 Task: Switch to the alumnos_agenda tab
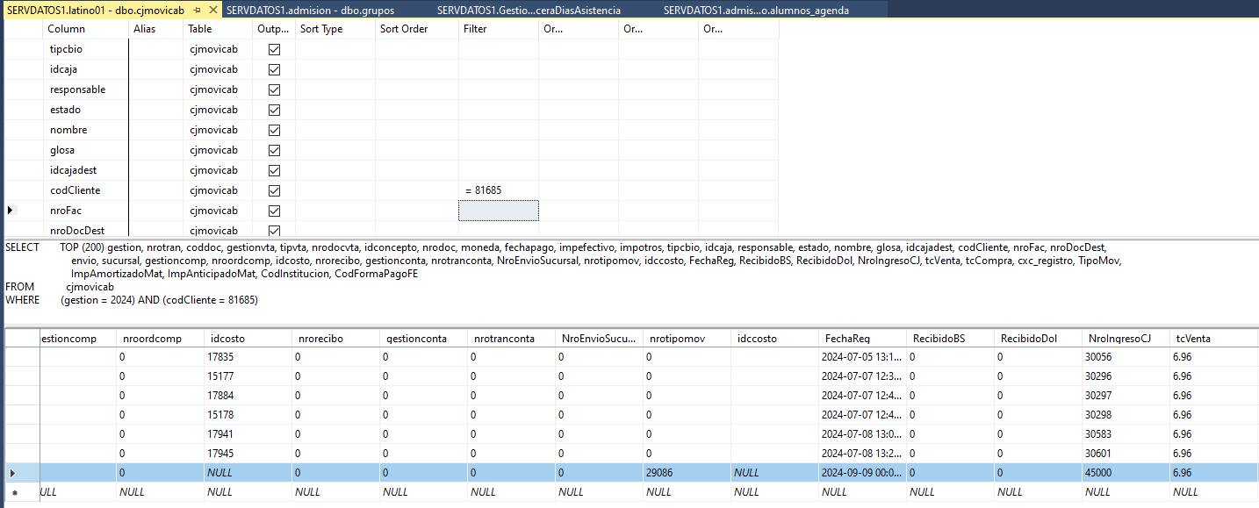(x=756, y=10)
